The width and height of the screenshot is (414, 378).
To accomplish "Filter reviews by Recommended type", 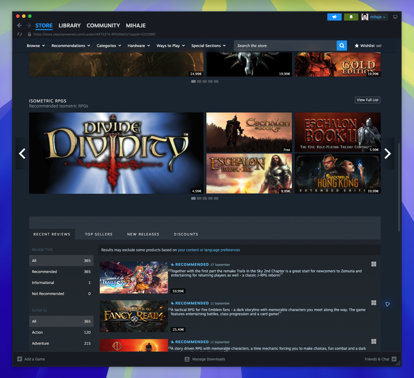I will [61, 271].
